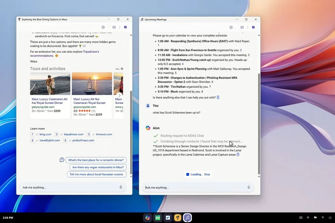Open Luxury Catamaran Alii Kai Royal Sunset Dinner link
This screenshot has width=335, height=223.
click(50, 101)
